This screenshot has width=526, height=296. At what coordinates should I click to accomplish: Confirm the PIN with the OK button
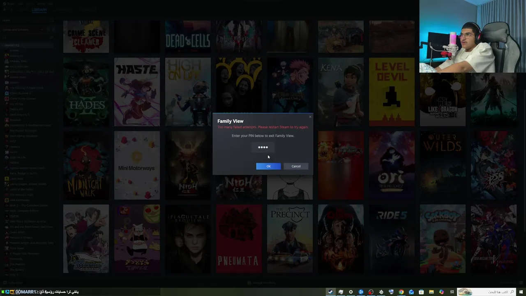tap(268, 166)
